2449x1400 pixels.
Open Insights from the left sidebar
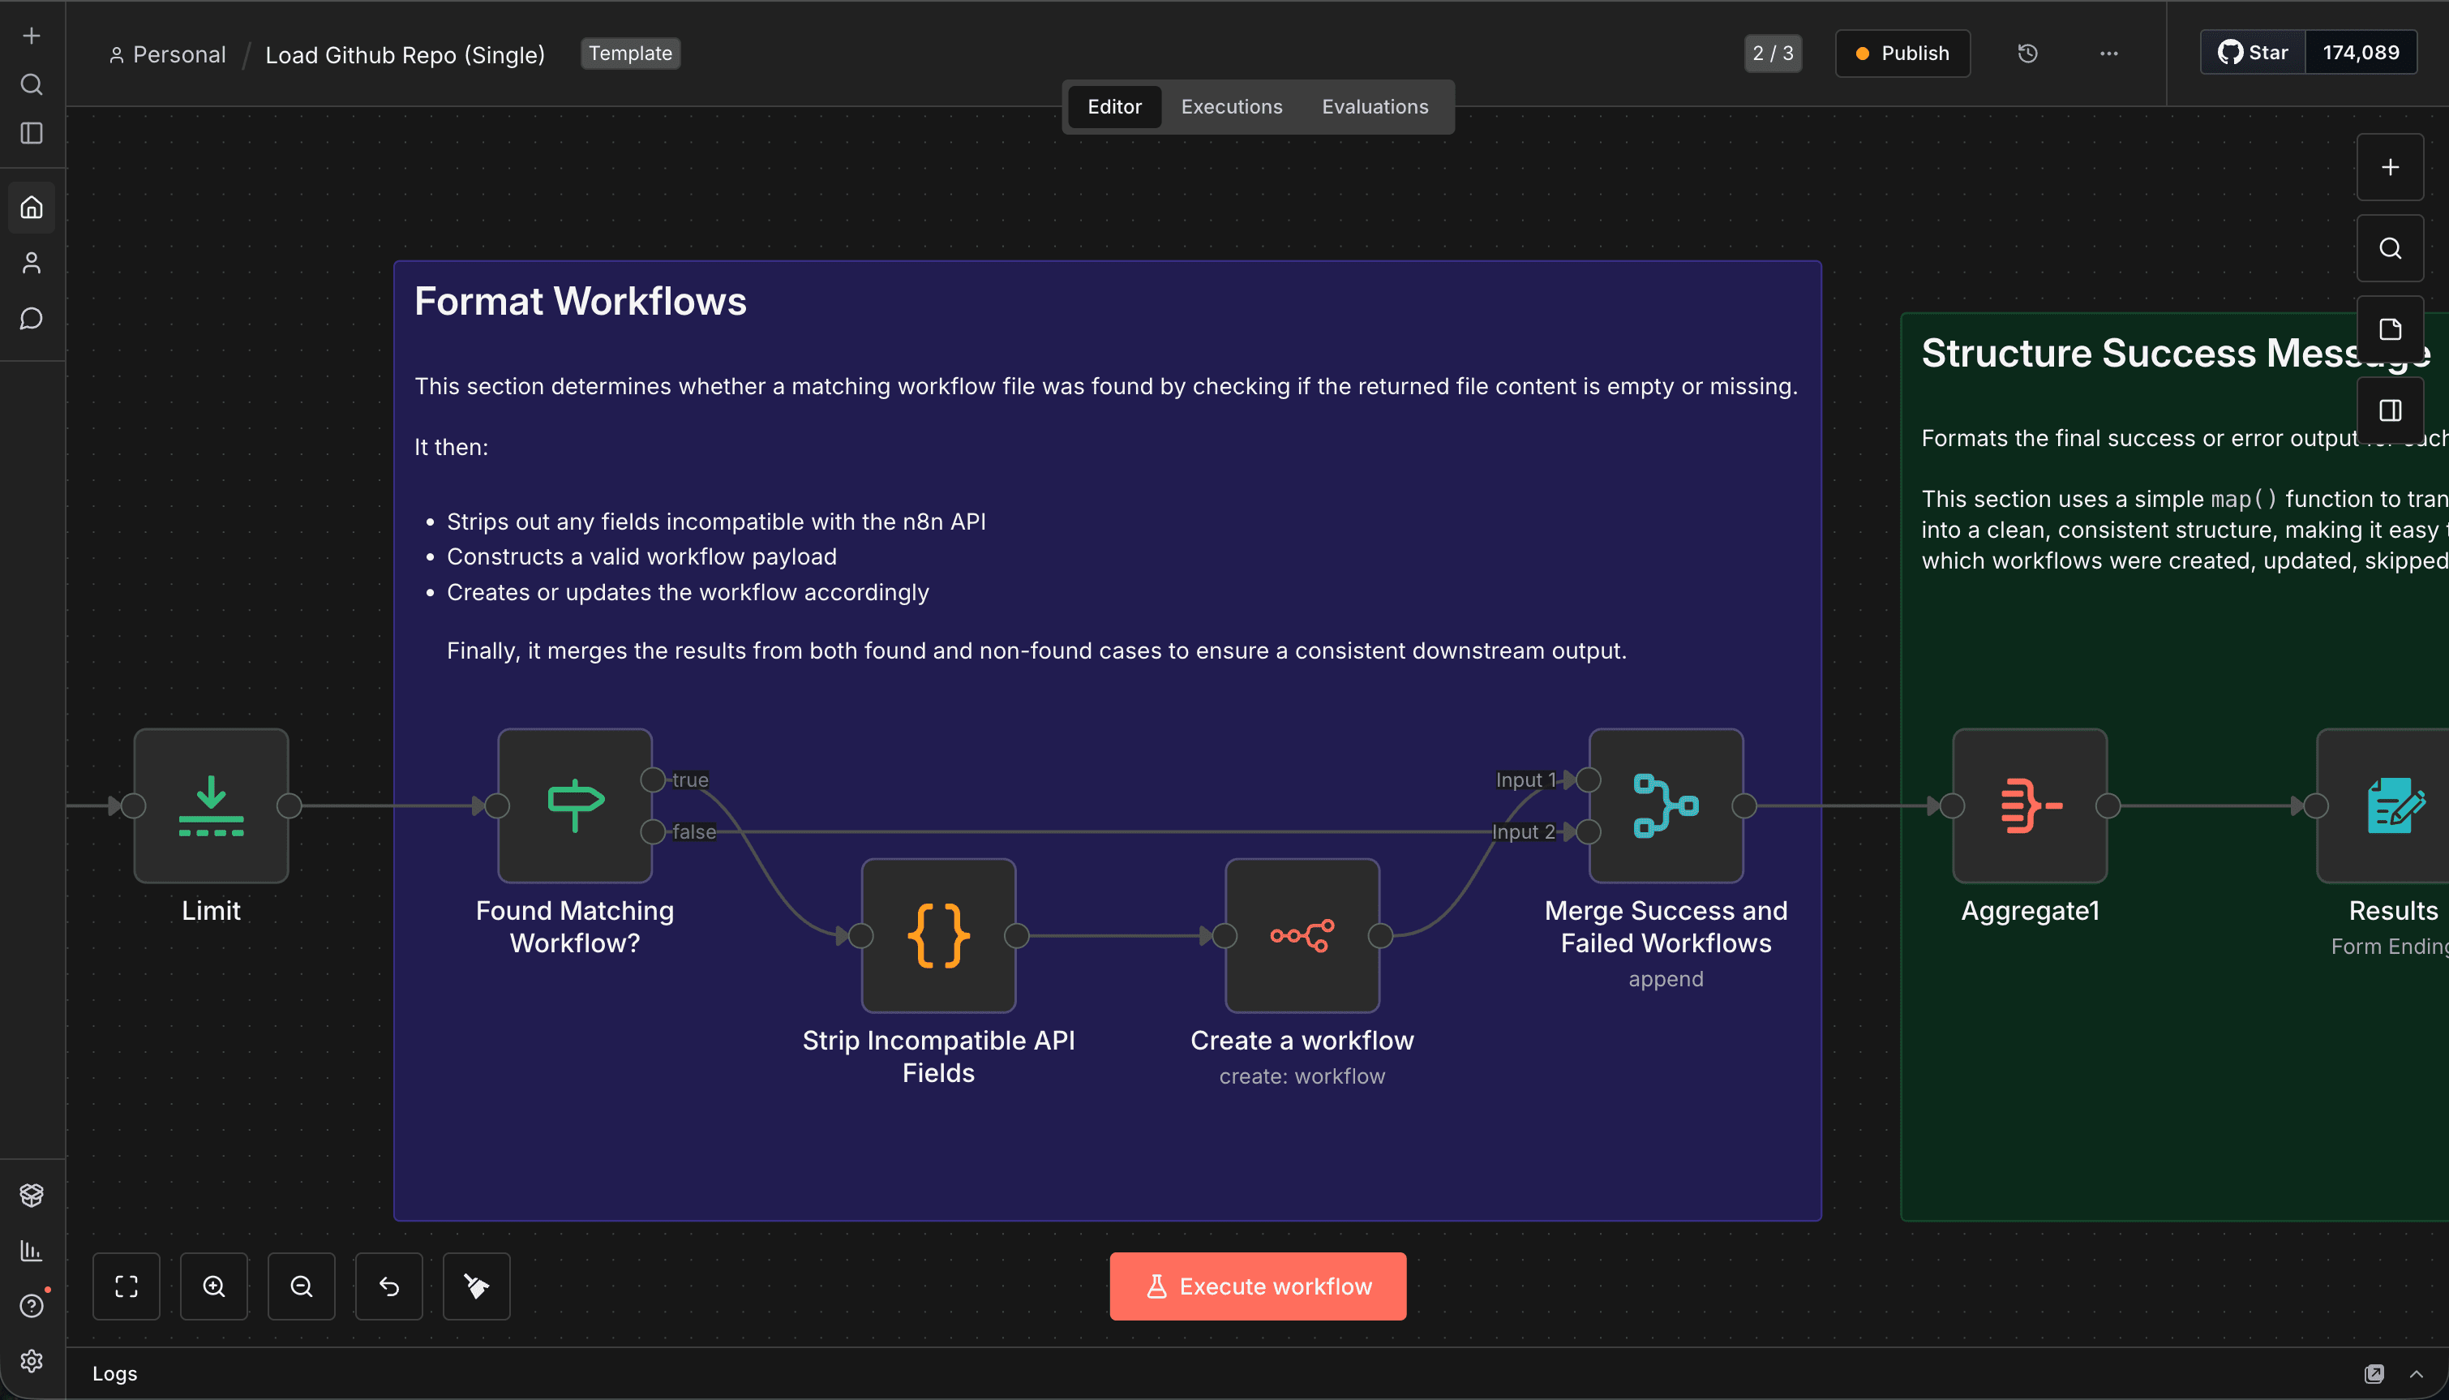point(32,1251)
